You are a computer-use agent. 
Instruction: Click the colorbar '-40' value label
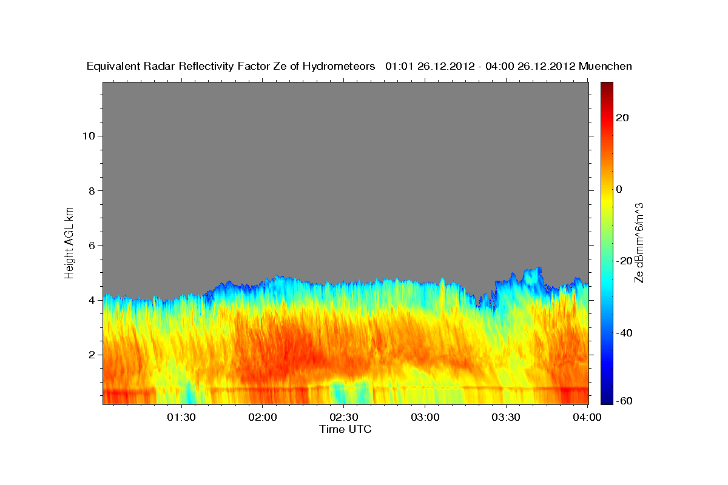[623, 333]
